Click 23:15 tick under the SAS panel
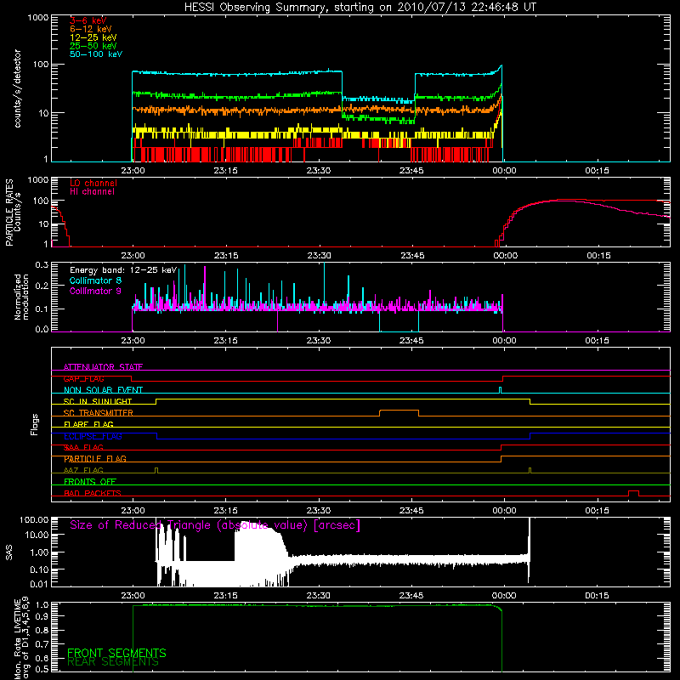Viewport: 680px width, 680px height. tap(225, 596)
